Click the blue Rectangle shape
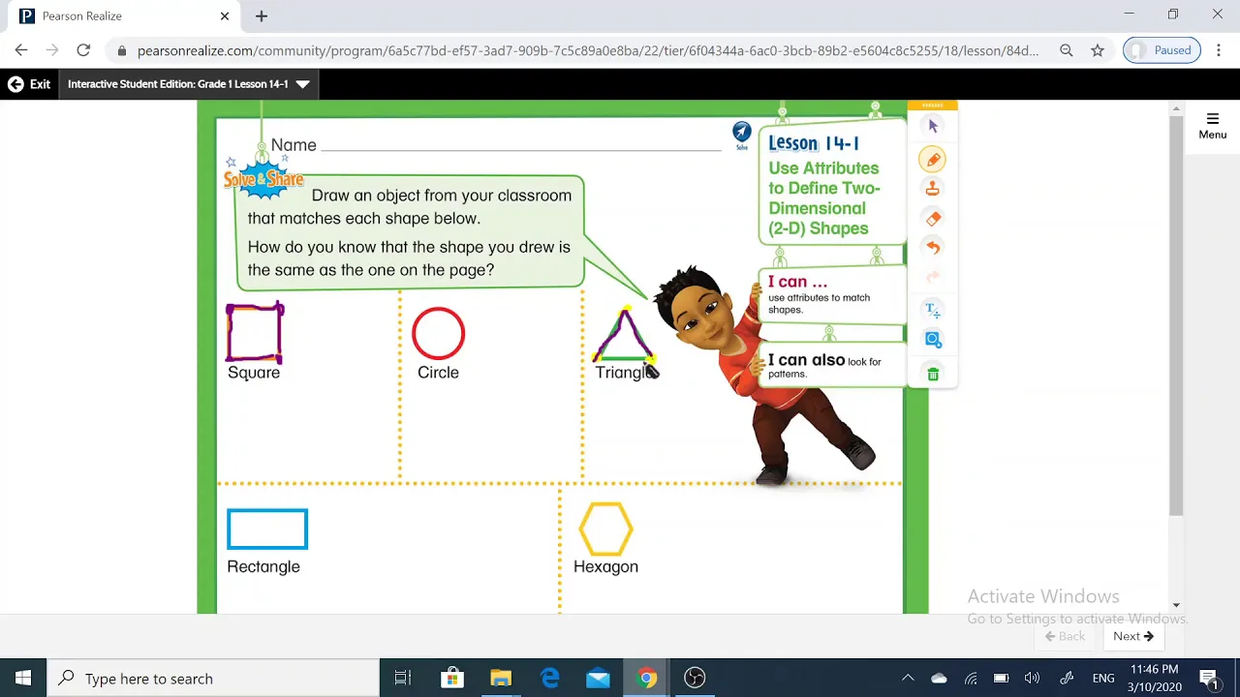This screenshot has height=697, width=1240. 267,530
